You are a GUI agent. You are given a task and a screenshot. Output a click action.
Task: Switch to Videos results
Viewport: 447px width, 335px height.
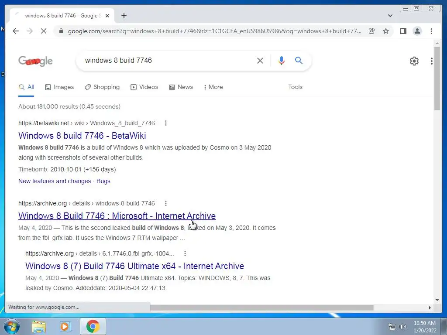[x=144, y=87]
